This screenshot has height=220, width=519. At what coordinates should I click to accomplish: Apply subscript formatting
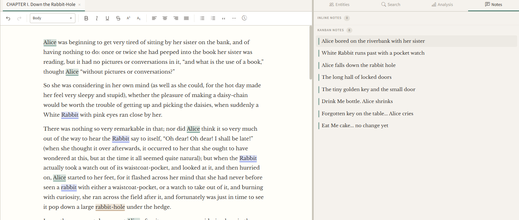coord(139,18)
